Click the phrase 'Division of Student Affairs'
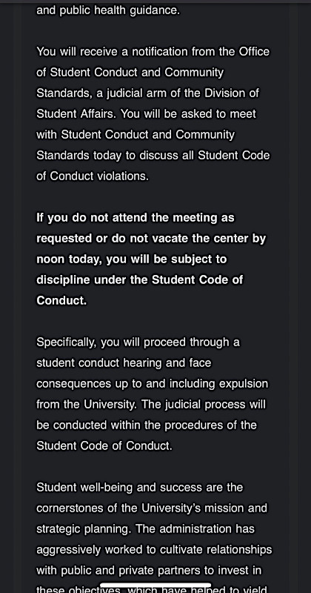This screenshot has width=311, height=593. [x=148, y=103]
